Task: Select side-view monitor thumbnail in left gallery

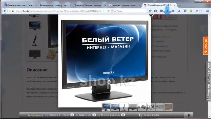Action: click(35, 40)
